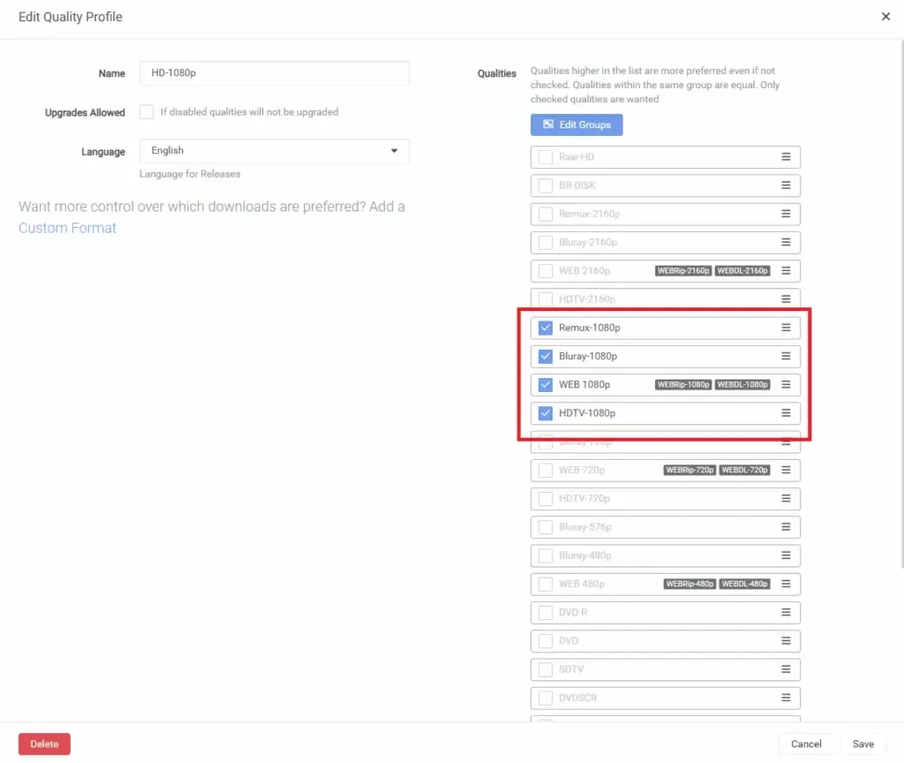
Task: Click the drag handle beside Bluray-2160p
Action: (x=786, y=242)
